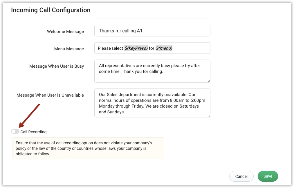Click the "Message When User is Unavailable" label

pyautogui.click(x=50, y=95)
